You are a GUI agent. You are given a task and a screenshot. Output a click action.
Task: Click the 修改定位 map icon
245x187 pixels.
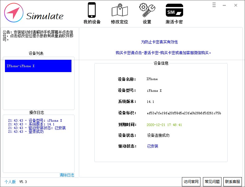click(119, 11)
